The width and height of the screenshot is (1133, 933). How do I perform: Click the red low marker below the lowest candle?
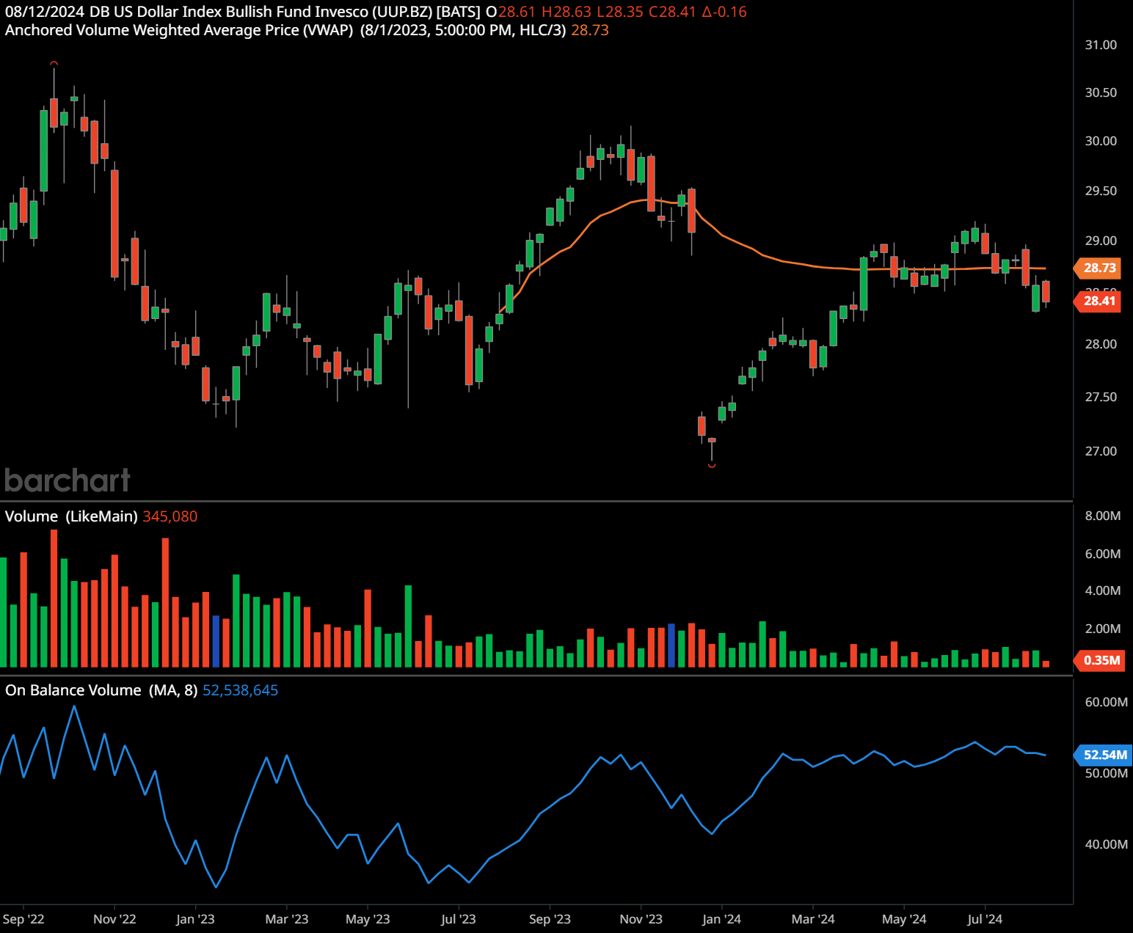[712, 465]
